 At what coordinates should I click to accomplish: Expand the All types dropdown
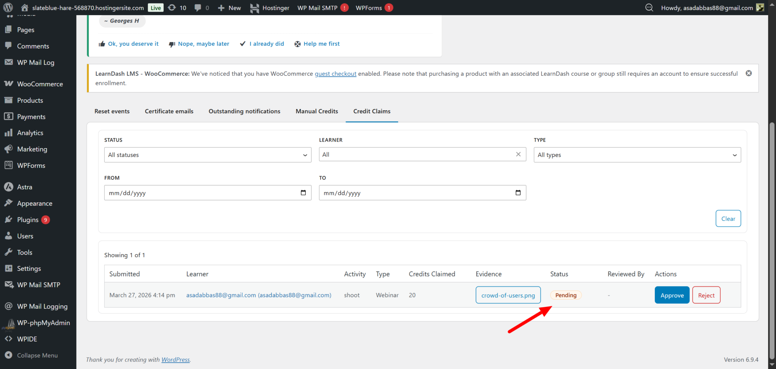coord(637,155)
